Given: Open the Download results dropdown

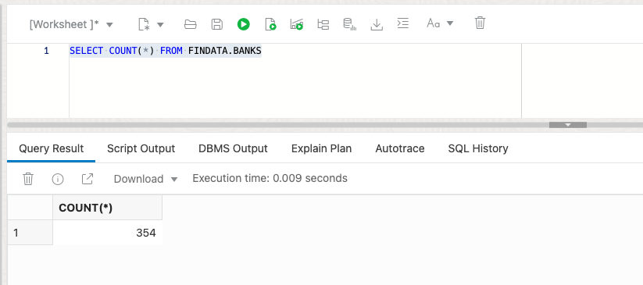Looking at the screenshot, I should coord(145,180).
